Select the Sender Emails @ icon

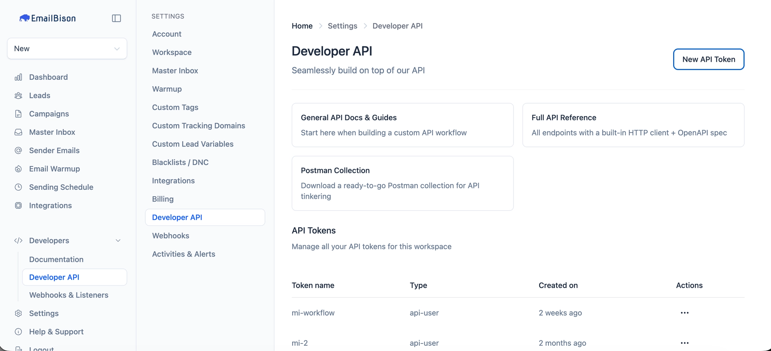[x=18, y=150]
